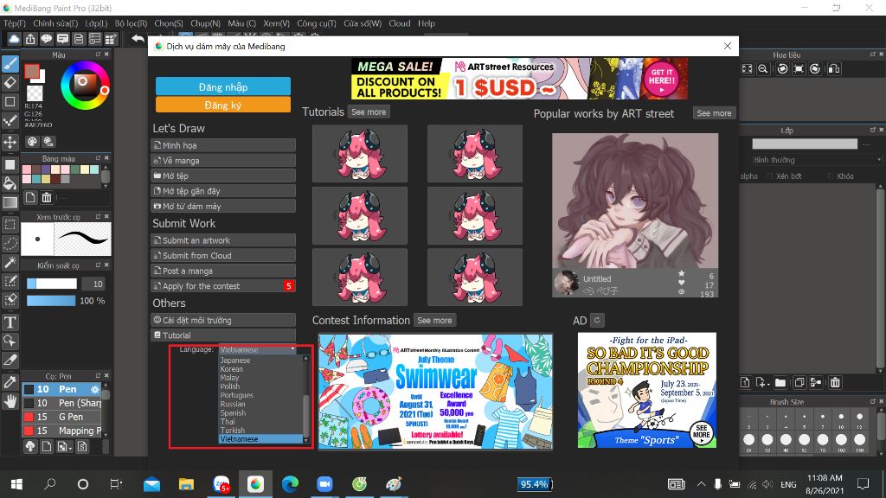This screenshot has height=498, width=886.
Task: Choose the Lasso selection tool
Action: coord(10,243)
